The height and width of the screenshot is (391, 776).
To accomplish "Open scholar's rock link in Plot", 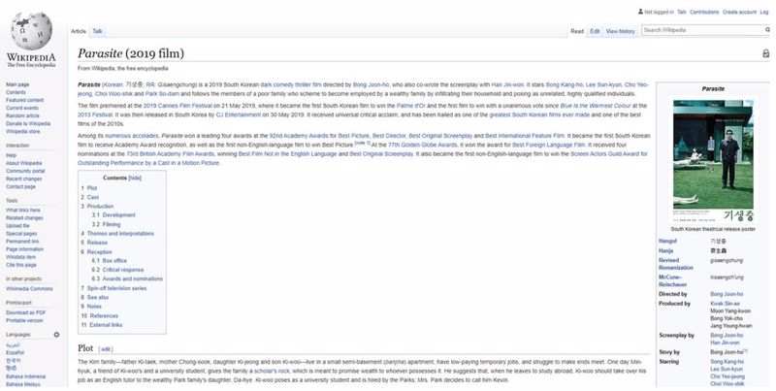I will pyautogui.click(x=272, y=372).
